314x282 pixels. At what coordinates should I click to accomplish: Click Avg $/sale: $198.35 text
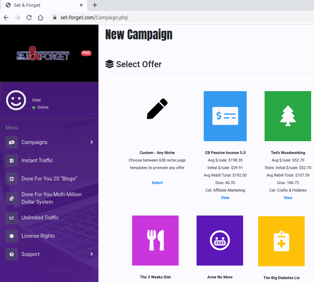[x=225, y=160]
